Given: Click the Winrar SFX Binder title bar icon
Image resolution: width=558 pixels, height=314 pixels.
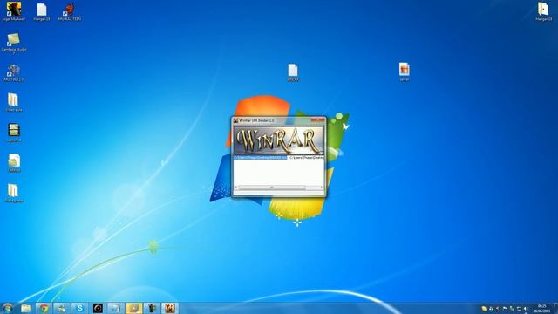Looking at the screenshot, I should 235,120.
